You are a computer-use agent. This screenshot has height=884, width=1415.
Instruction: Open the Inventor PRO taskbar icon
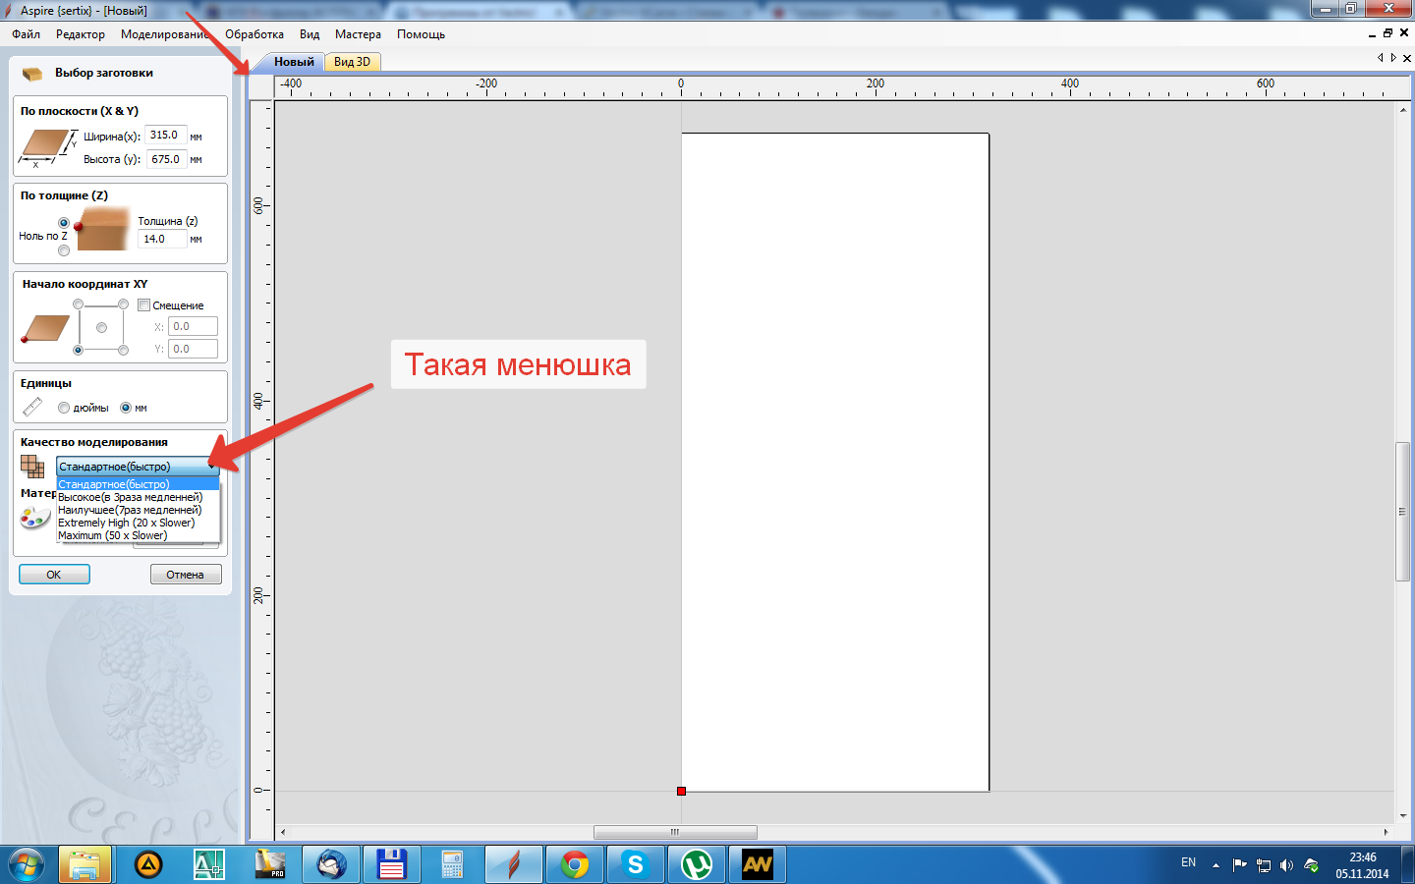pos(269,864)
